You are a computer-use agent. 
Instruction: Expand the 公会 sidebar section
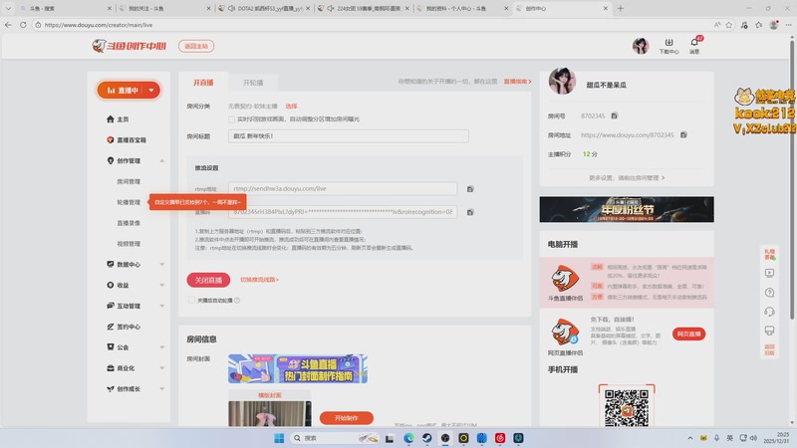161,347
